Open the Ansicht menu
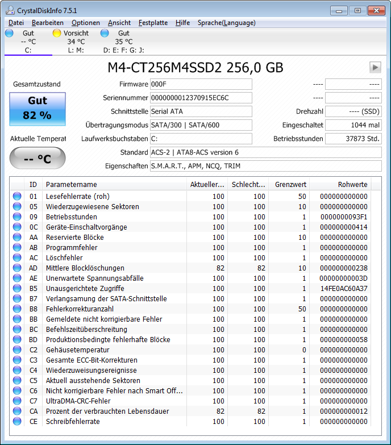 tap(119, 23)
